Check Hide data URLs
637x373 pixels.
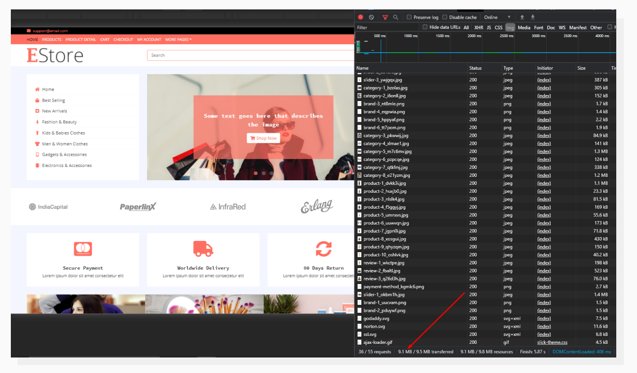click(x=425, y=27)
